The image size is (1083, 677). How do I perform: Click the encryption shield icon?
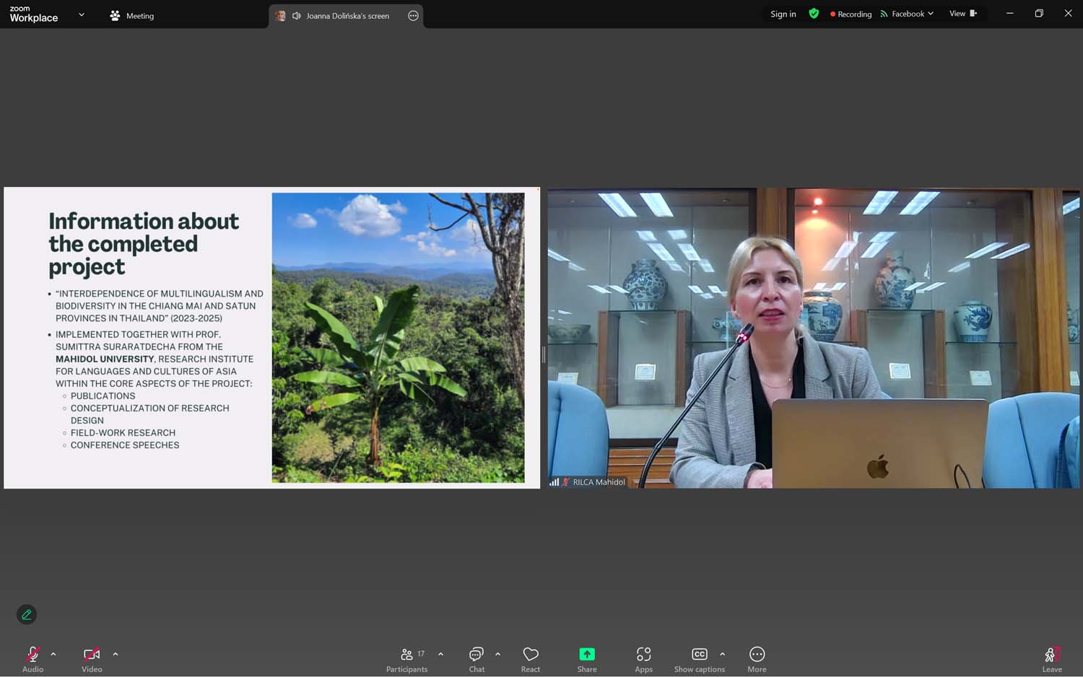(x=814, y=14)
